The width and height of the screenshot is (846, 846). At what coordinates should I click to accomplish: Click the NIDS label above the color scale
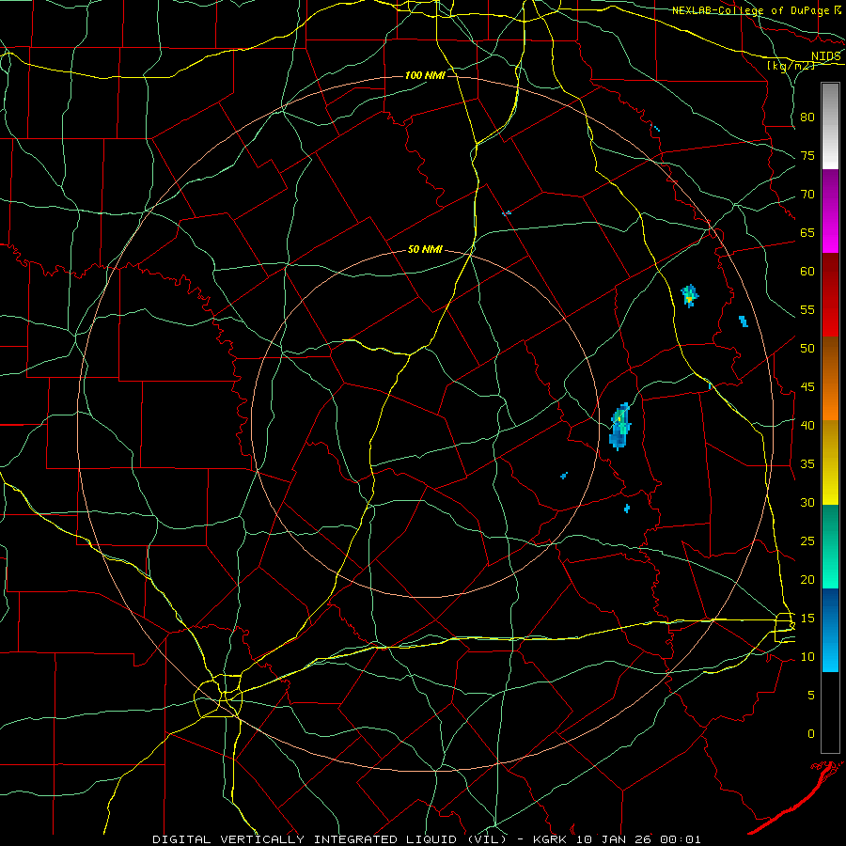825,56
